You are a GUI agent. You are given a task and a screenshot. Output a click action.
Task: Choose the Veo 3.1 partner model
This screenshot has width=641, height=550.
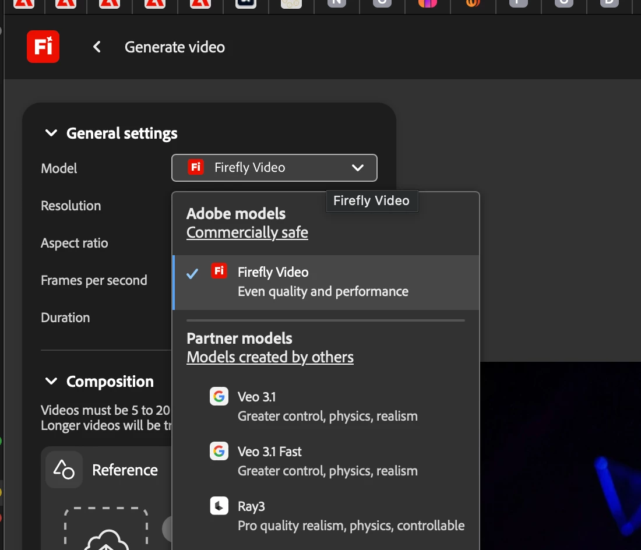click(x=326, y=406)
